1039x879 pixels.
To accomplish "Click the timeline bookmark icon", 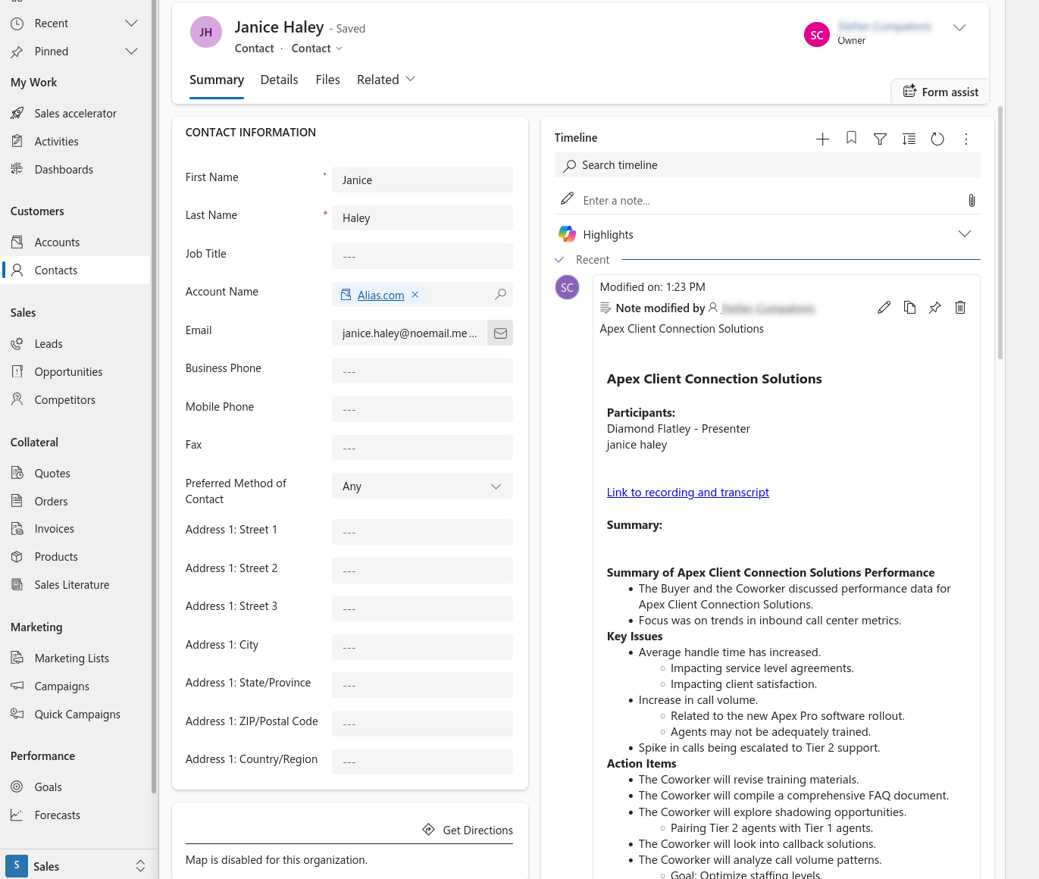I will (x=851, y=138).
